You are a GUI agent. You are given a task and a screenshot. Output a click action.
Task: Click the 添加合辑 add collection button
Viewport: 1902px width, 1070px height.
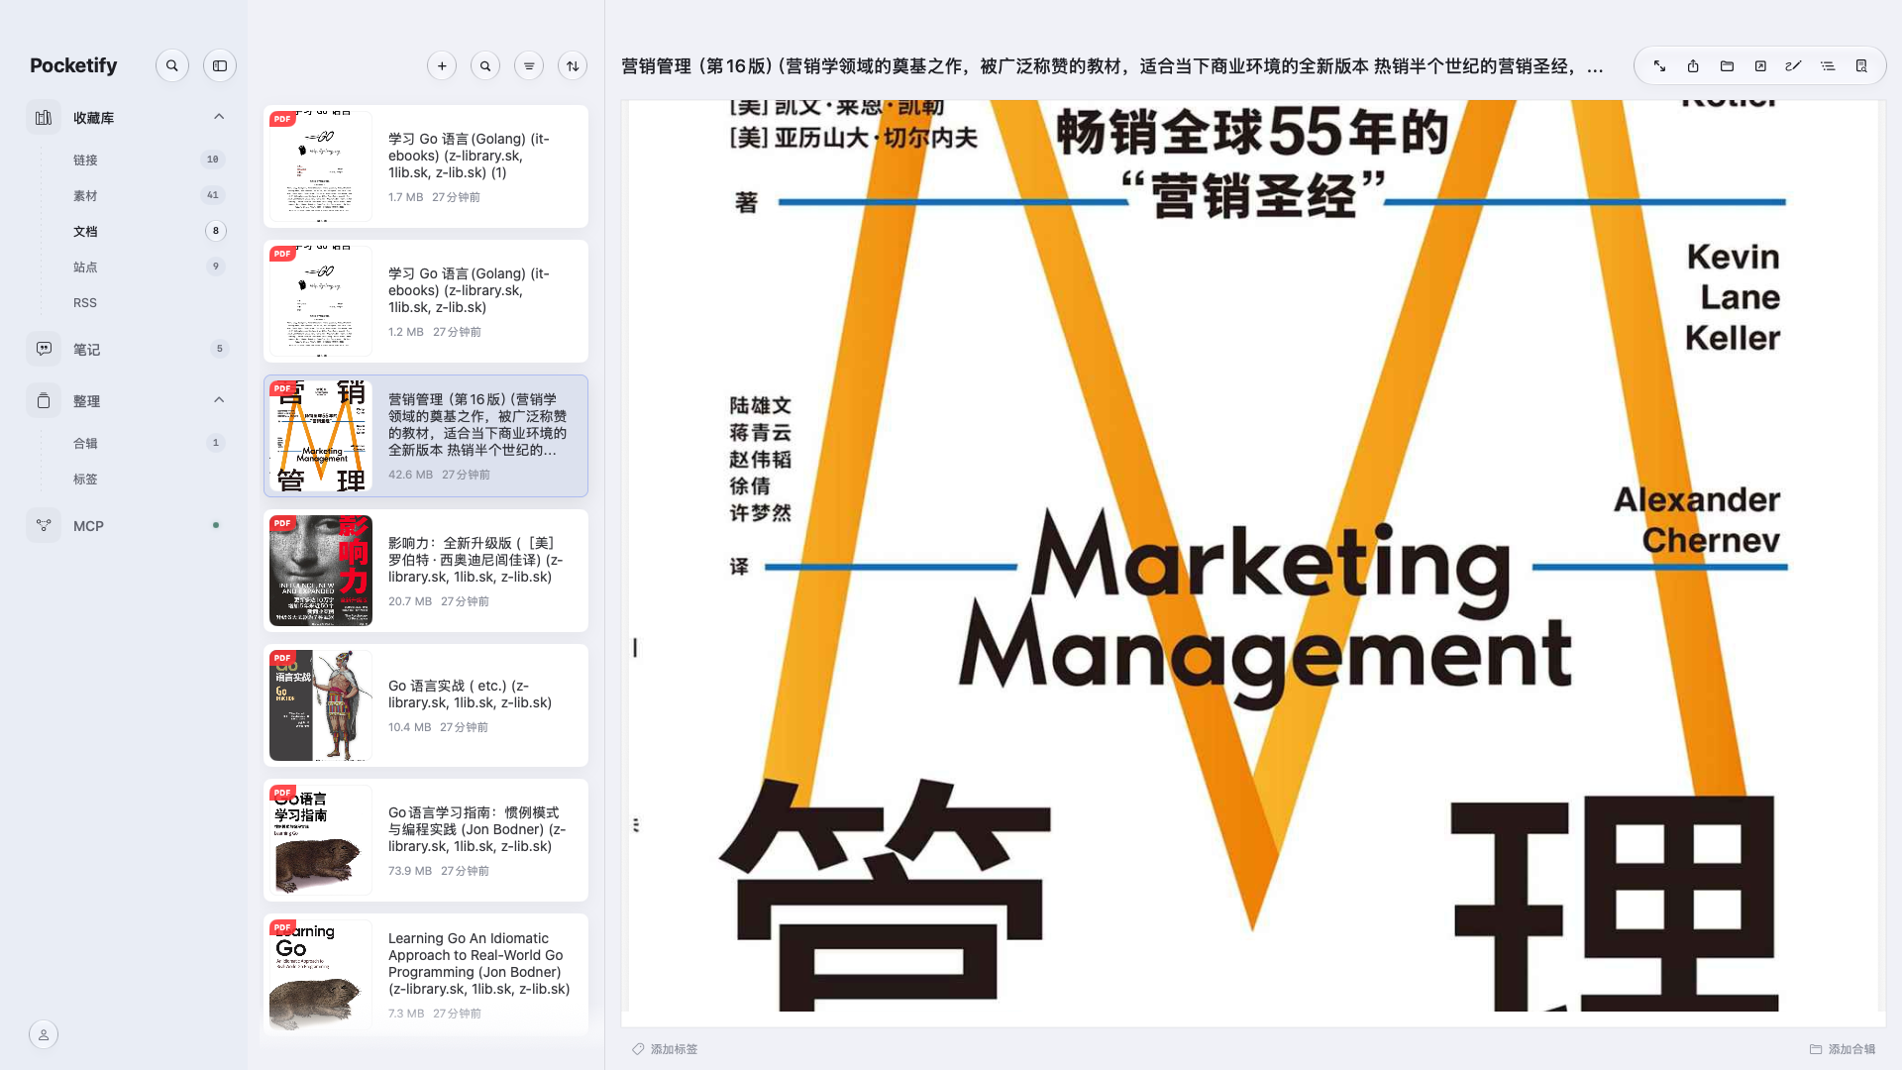coord(1843,1049)
